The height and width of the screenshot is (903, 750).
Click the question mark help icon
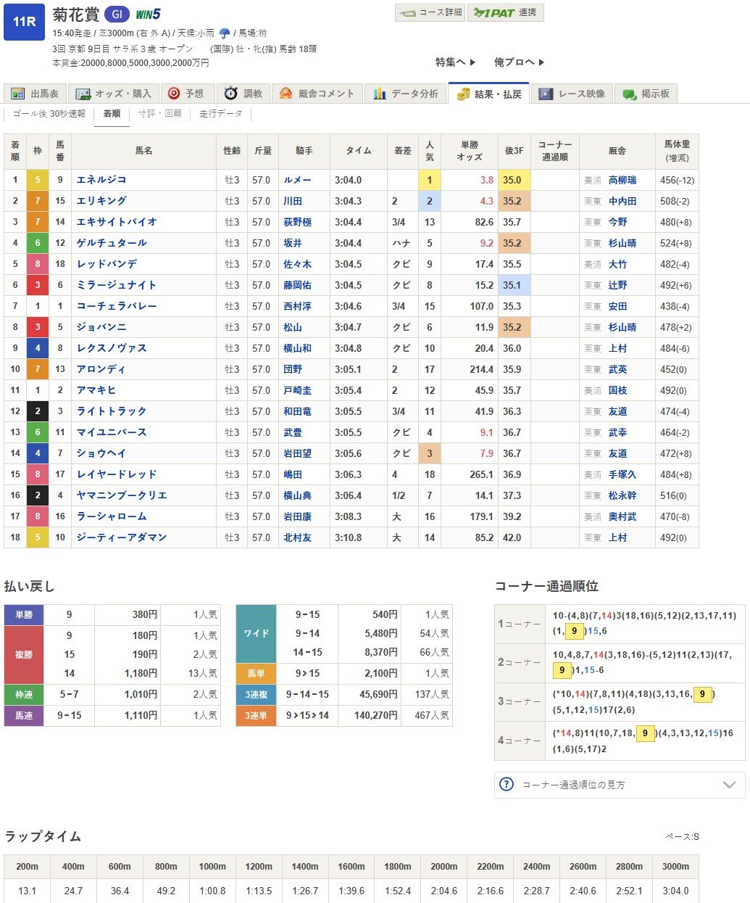pos(507,785)
